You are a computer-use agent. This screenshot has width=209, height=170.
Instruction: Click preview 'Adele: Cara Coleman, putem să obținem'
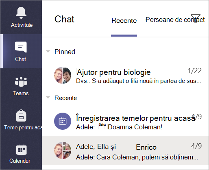point(137,157)
